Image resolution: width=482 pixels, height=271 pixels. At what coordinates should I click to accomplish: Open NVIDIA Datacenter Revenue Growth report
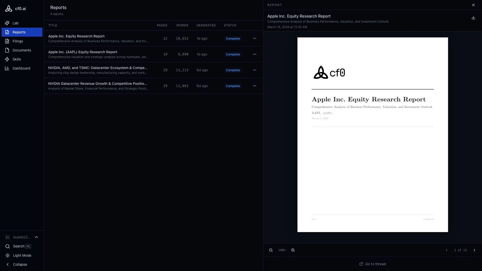(x=154, y=86)
